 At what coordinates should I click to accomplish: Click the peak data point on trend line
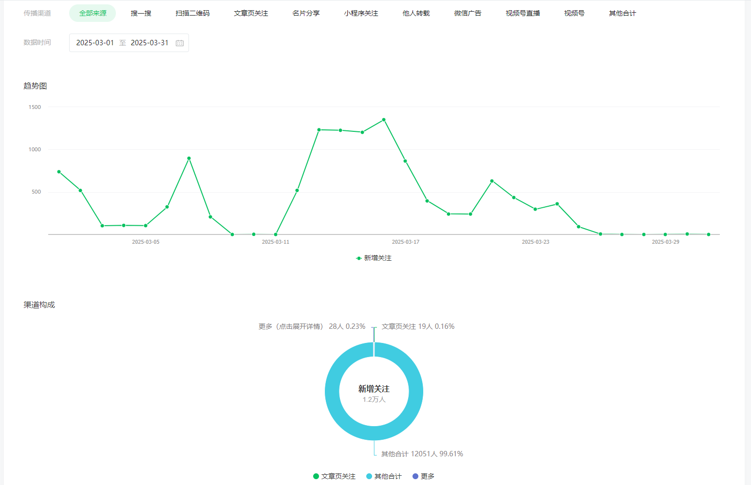click(384, 120)
